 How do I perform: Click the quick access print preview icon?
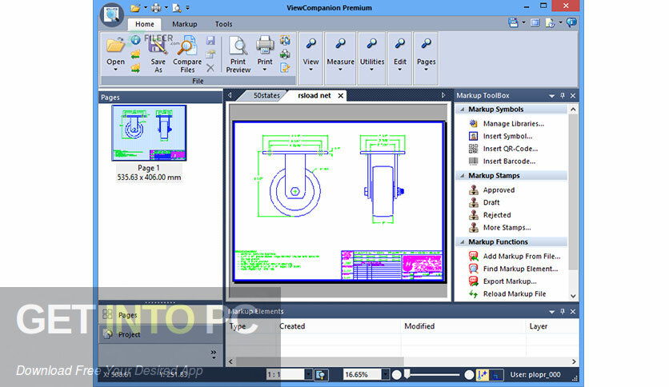(x=177, y=8)
